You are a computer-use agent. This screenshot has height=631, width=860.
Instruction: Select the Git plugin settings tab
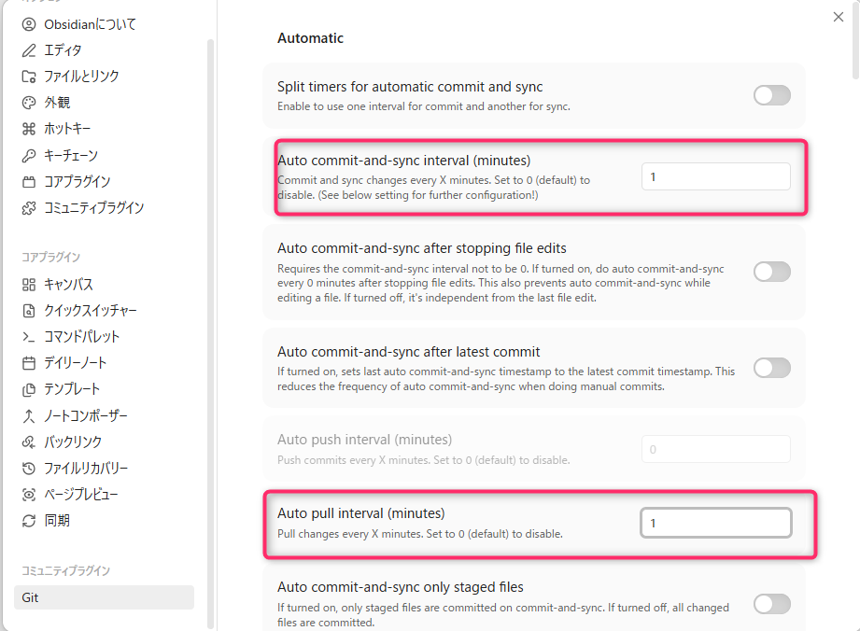tap(103, 597)
